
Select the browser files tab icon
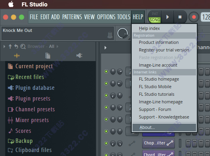pos(48,55)
